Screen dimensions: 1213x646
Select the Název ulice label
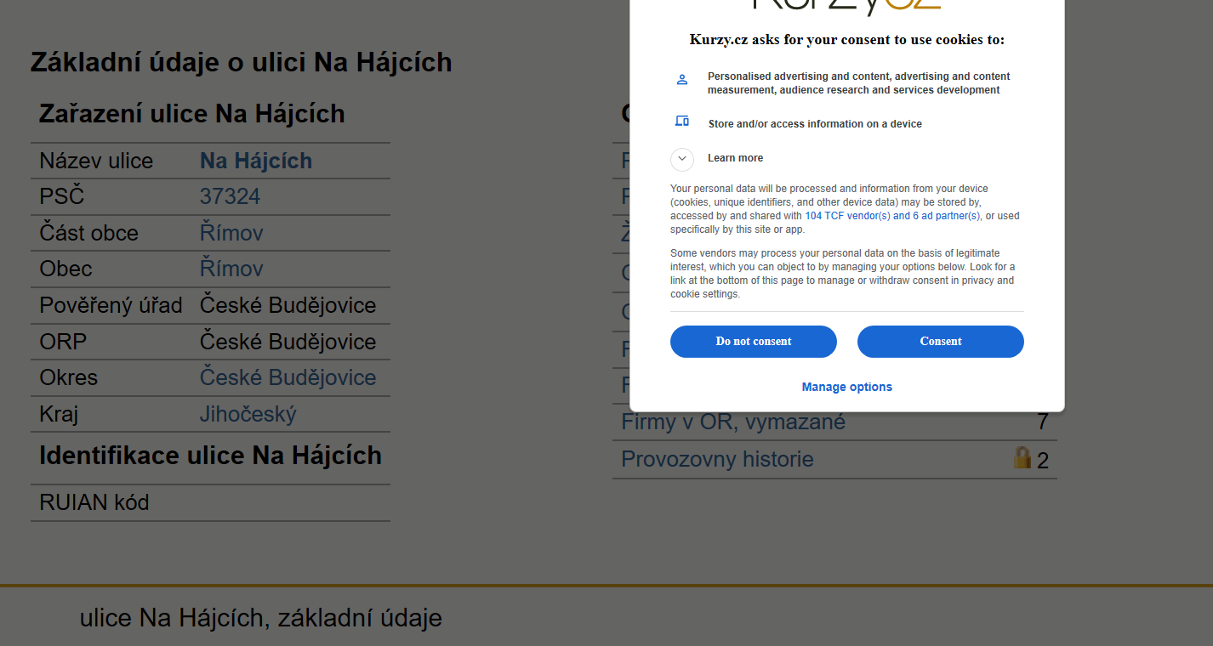pyautogui.click(x=96, y=161)
